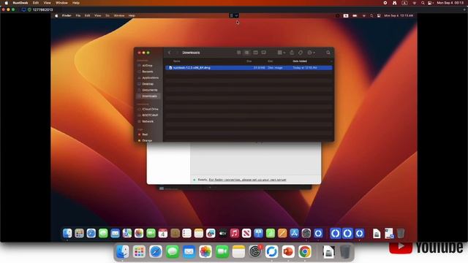The height and width of the screenshot is (263, 468).
Task: Select the Orange tag in sidebar
Action: pos(147,140)
